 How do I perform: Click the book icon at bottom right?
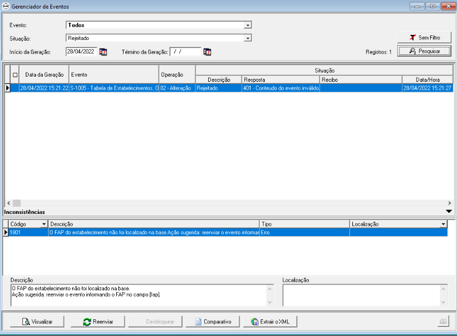point(443,322)
